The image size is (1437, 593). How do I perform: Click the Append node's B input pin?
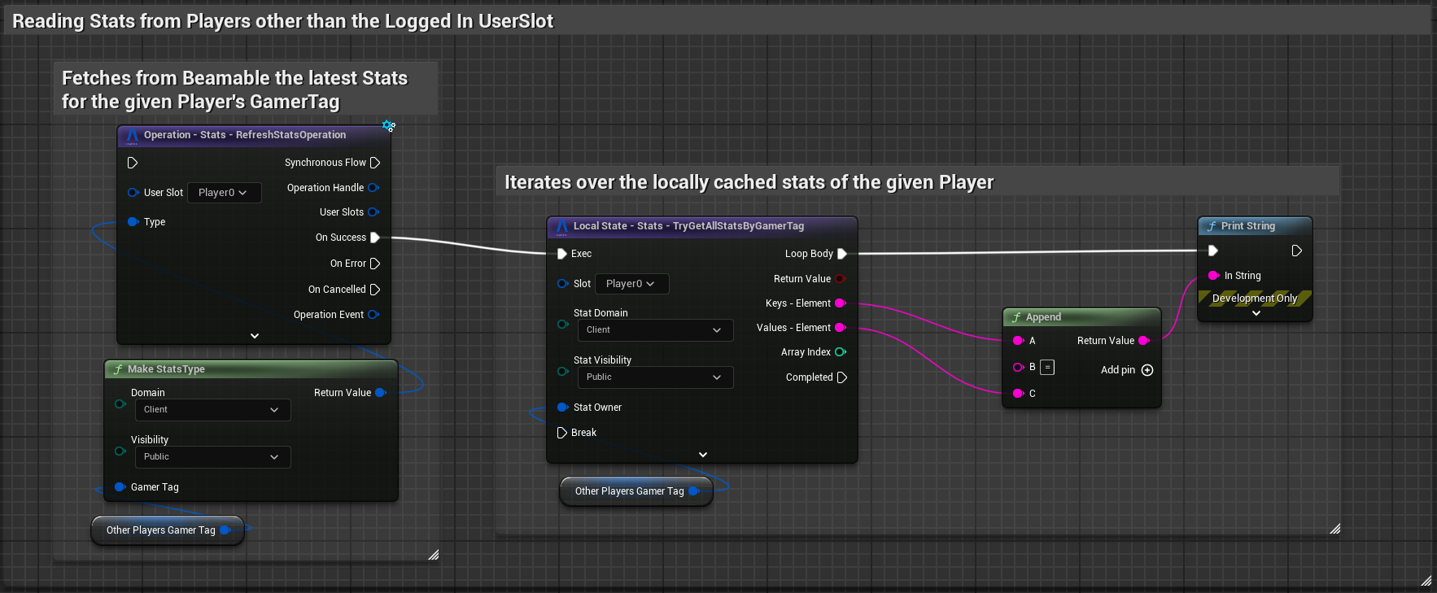point(1018,368)
